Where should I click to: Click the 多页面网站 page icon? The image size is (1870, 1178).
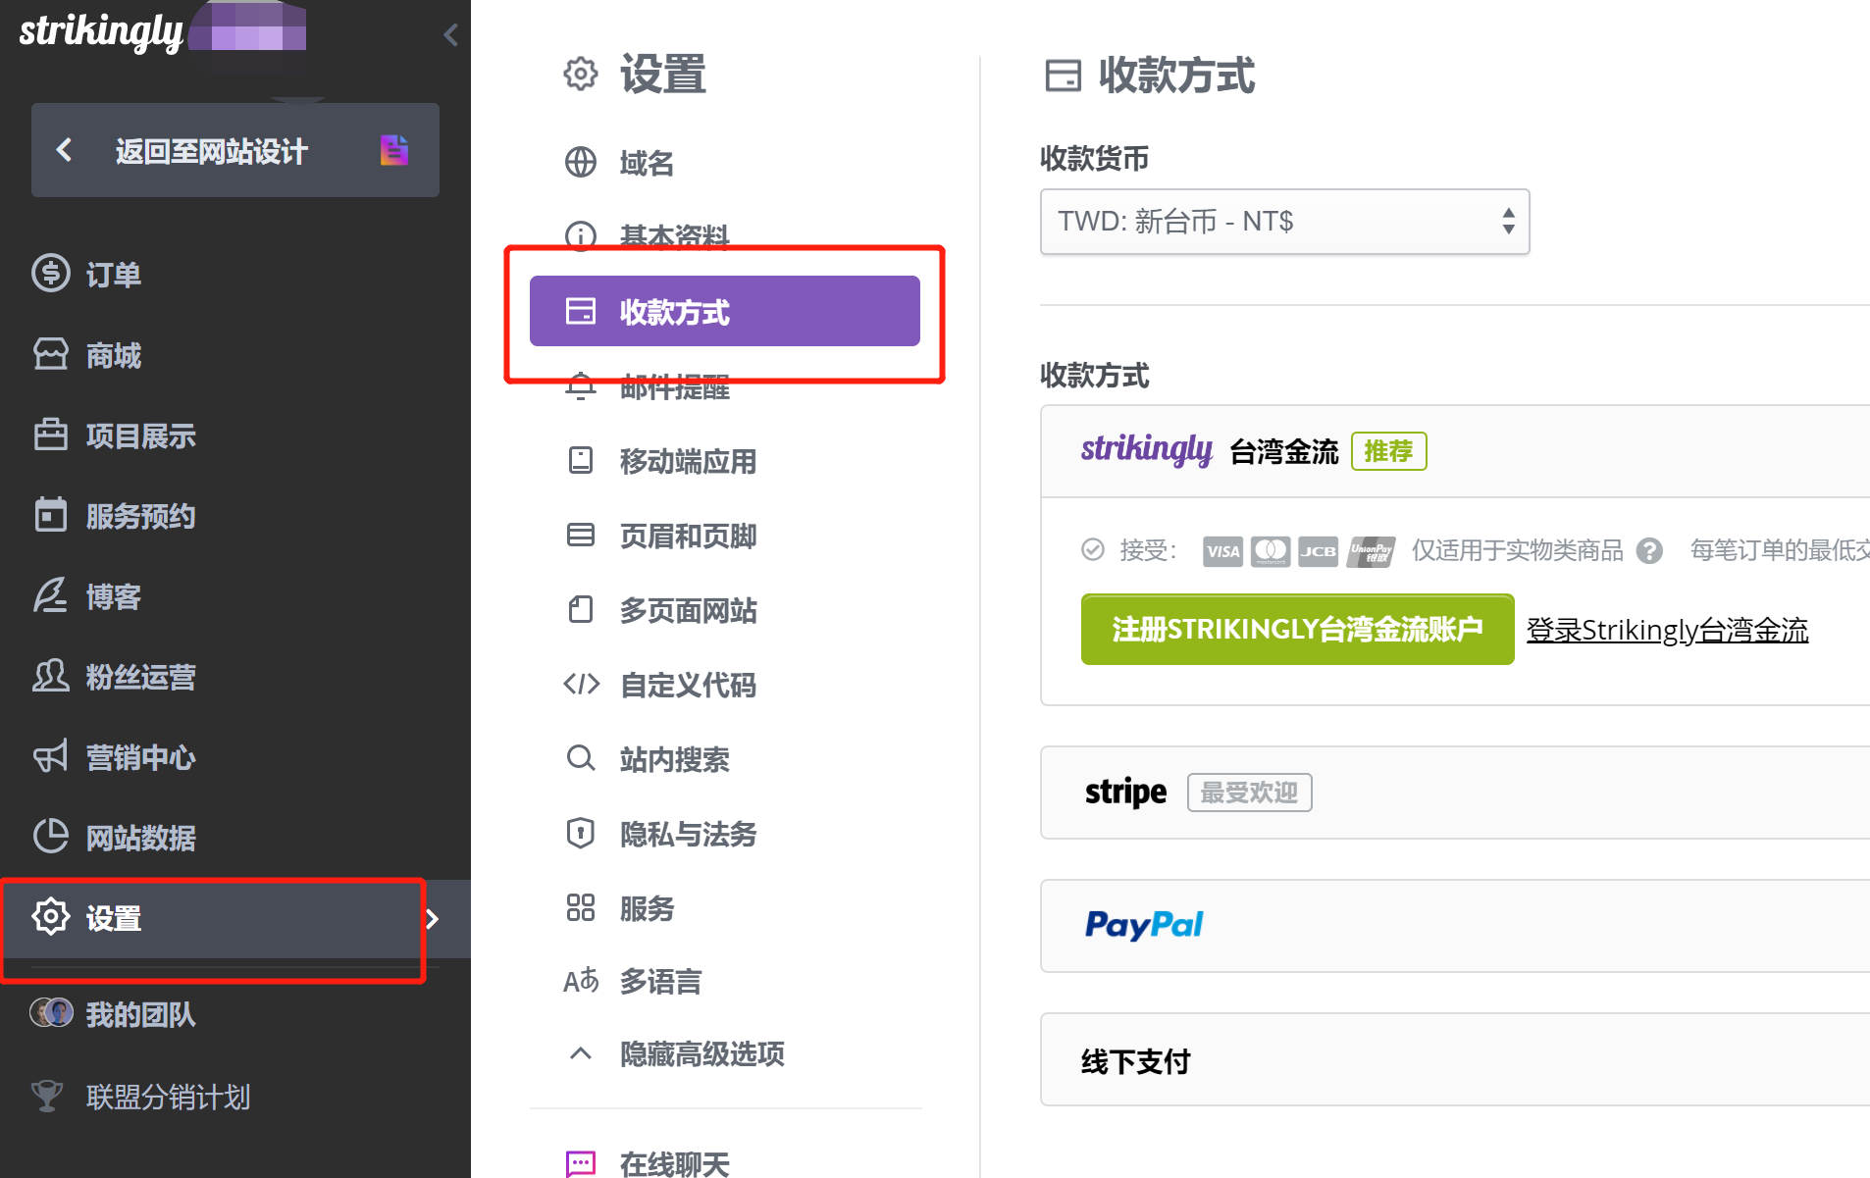[581, 609]
